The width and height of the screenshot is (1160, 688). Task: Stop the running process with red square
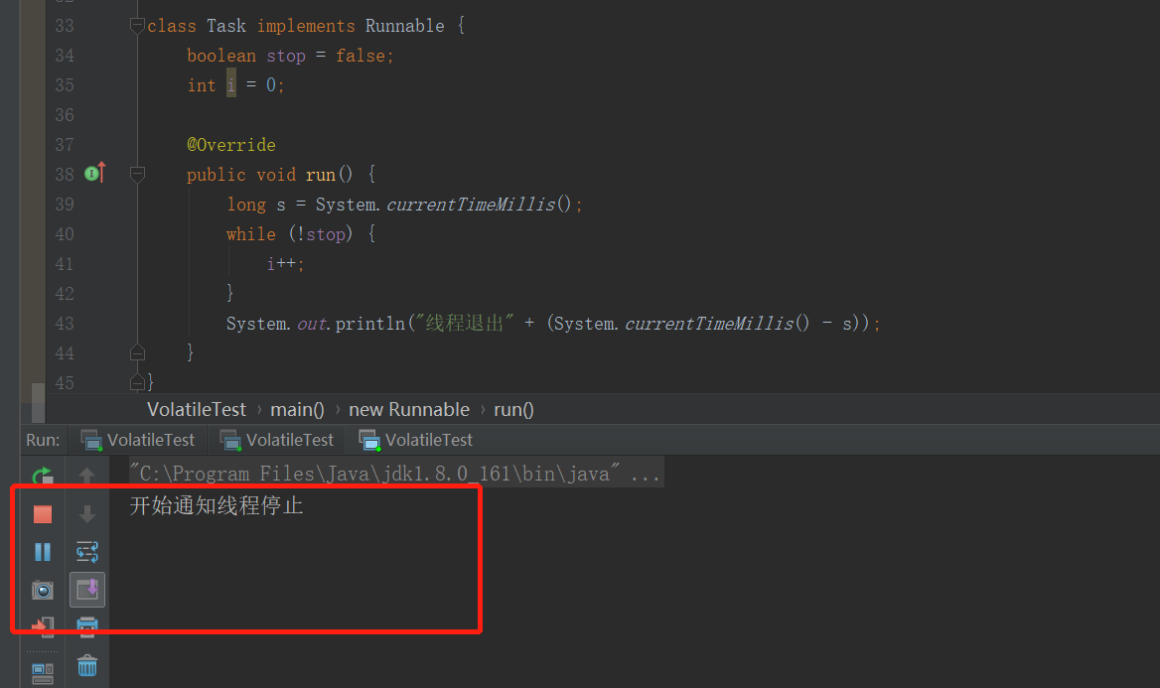coord(43,514)
